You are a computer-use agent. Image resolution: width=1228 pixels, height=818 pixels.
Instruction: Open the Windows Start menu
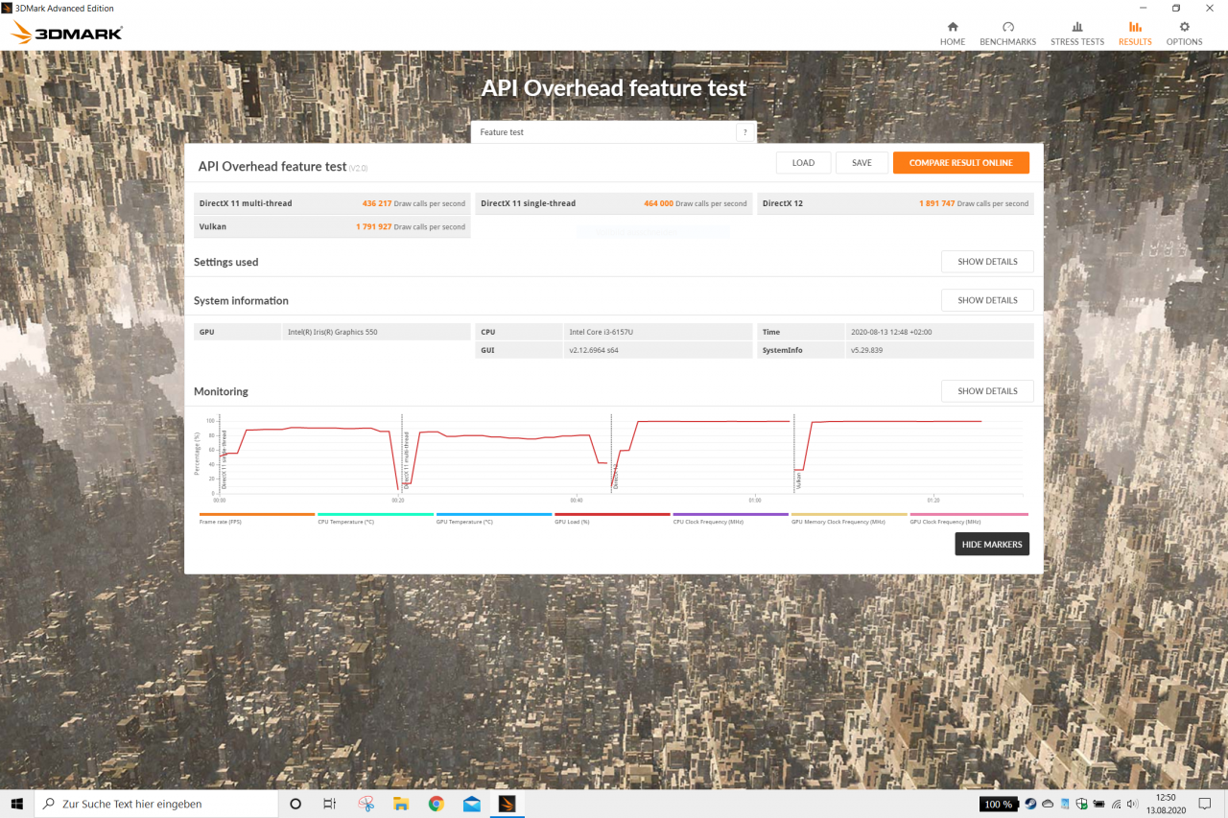point(16,804)
